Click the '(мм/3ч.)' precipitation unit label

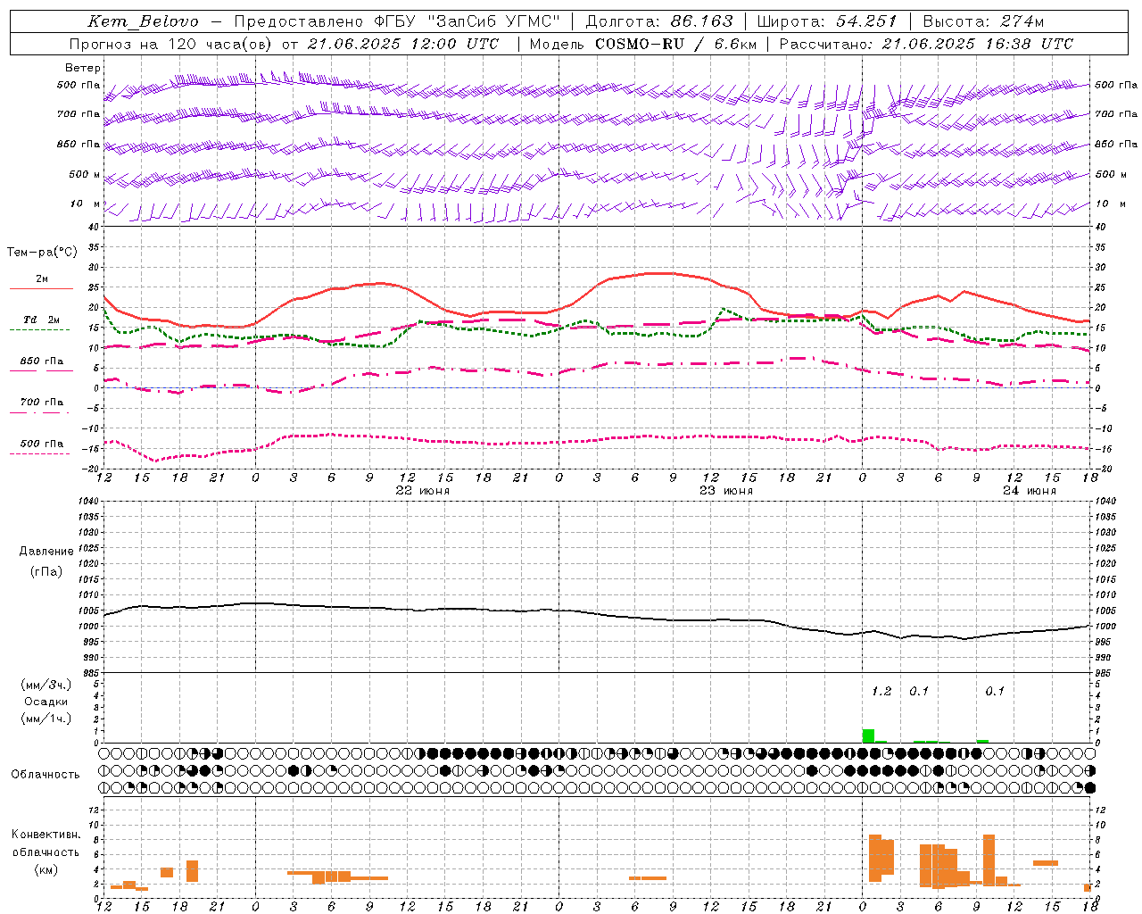click(46, 685)
